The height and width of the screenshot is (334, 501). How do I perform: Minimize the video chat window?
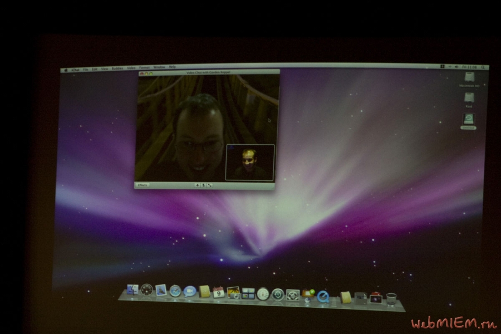coord(146,74)
